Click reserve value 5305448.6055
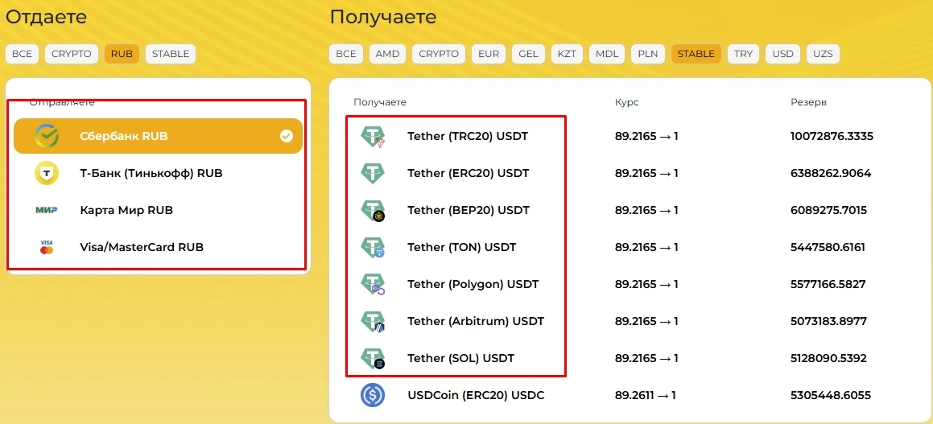This screenshot has width=933, height=424. pos(831,395)
